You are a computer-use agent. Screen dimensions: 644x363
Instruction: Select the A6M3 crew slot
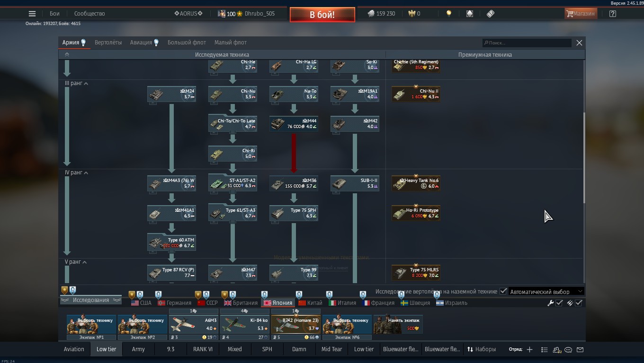click(194, 324)
